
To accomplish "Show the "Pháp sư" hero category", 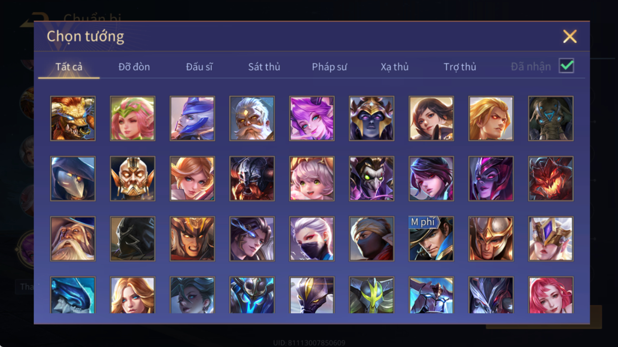I will click(x=329, y=67).
